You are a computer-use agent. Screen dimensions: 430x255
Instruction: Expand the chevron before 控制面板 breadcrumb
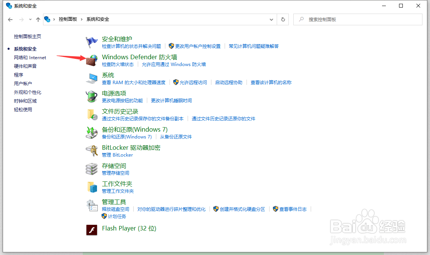tap(54, 19)
